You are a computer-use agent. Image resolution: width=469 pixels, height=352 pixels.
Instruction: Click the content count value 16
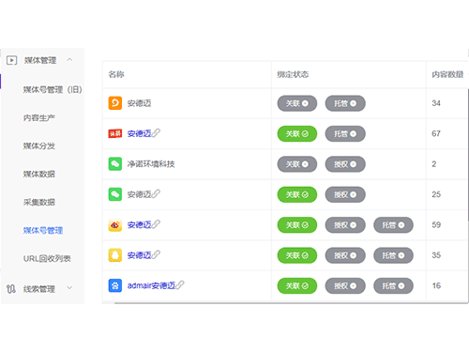(x=436, y=285)
